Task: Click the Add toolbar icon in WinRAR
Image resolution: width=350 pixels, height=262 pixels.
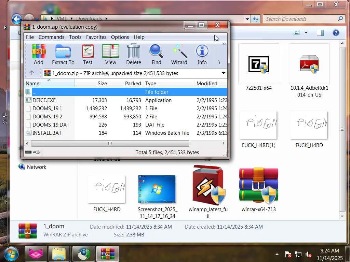Action: point(39,55)
